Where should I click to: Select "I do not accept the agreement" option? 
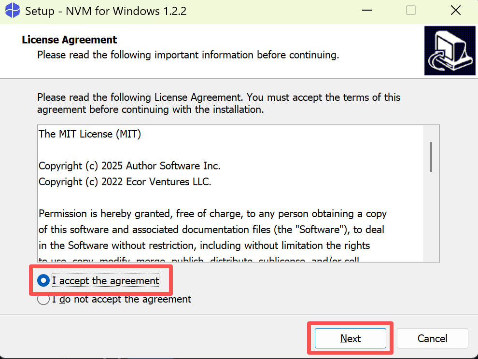[x=43, y=299]
